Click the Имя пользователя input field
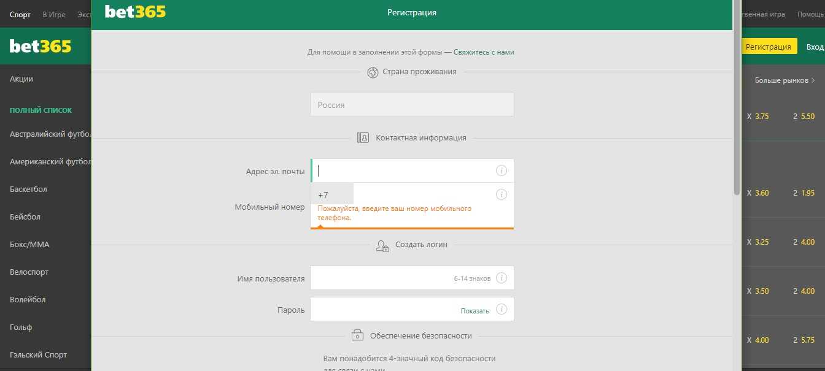The image size is (825, 371). (412, 278)
